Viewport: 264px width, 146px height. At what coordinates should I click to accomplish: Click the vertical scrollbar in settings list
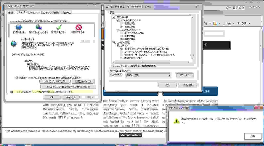click(192, 38)
